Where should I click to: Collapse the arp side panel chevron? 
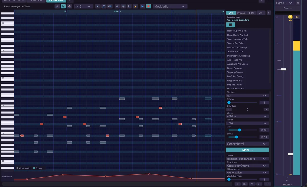[x=269, y=13]
